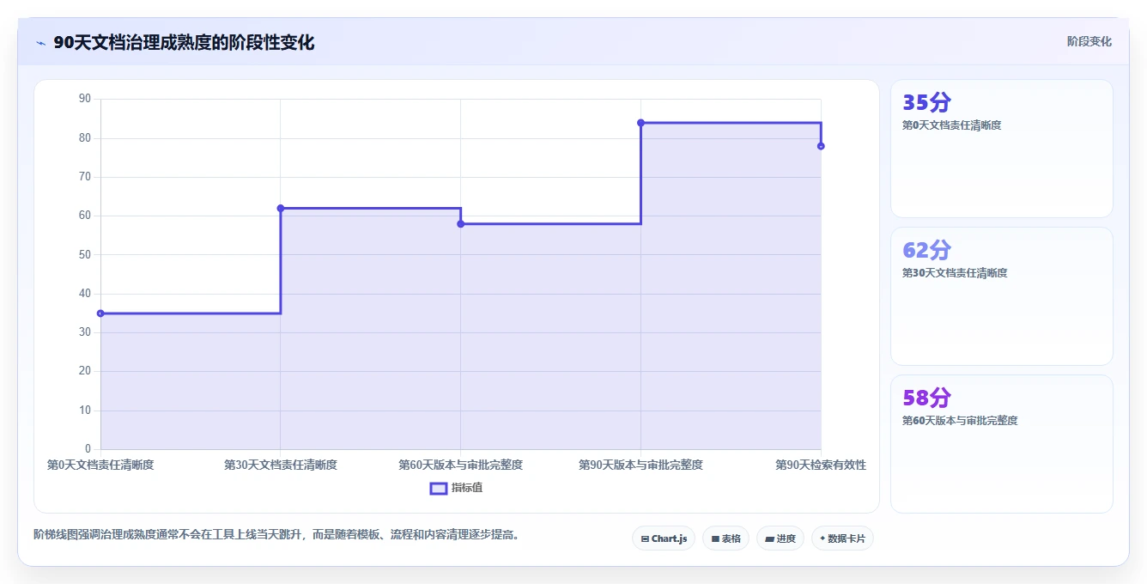Click x-axis label 第30天文档责任清晰度
The height and width of the screenshot is (584, 1147).
point(281,465)
